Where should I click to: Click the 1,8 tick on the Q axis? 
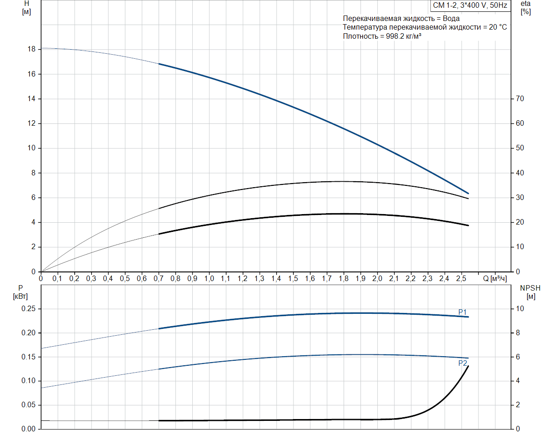coord(343,278)
